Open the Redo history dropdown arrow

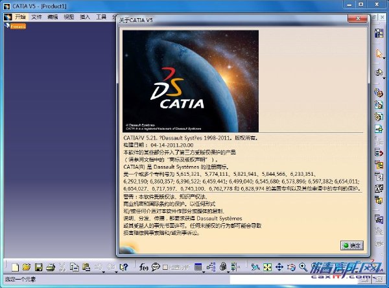click(x=116, y=272)
